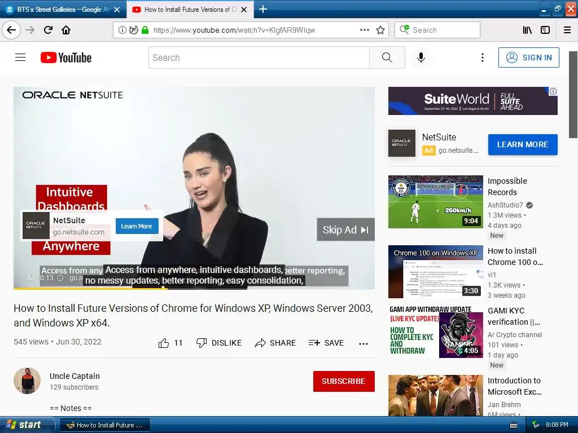Click the tray keyboard icon
The width and height of the screenshot is (578, 433).
pos(514,425)
